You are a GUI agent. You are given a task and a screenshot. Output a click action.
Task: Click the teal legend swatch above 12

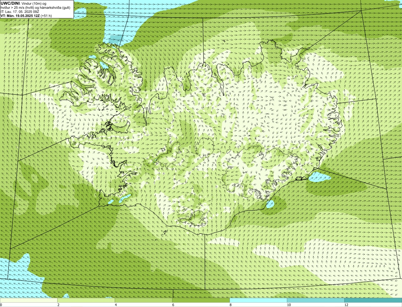coord(373,300)
